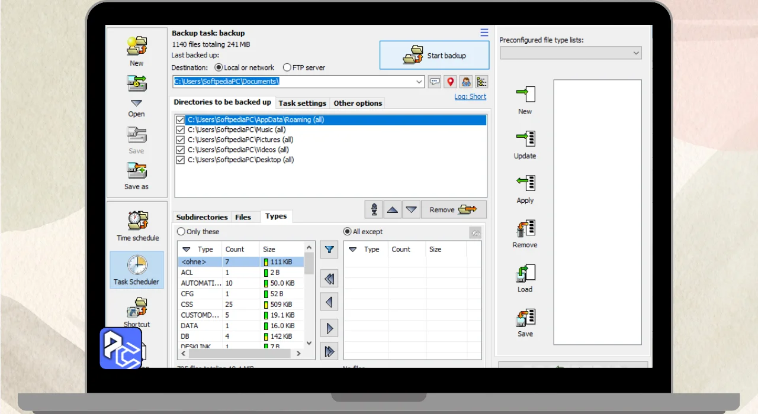
Task: Select the FTP server radio button
Action: [x=287, y=67]
